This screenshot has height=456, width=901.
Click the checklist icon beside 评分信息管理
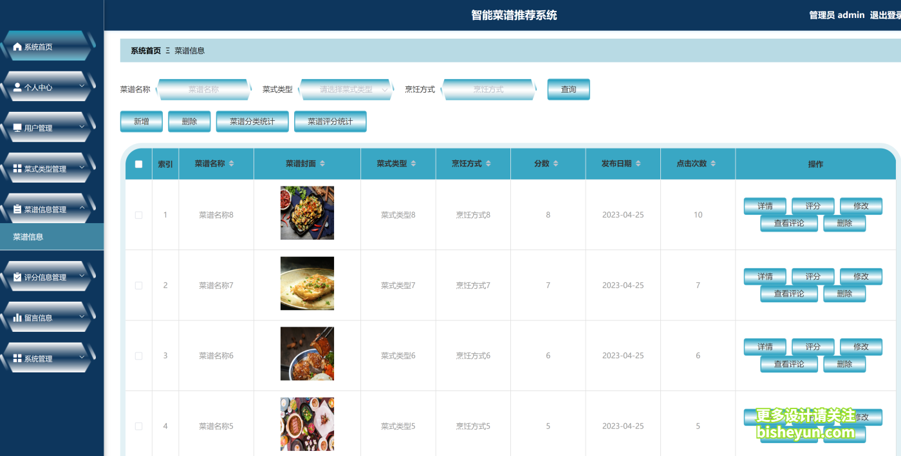click(17, 276)
